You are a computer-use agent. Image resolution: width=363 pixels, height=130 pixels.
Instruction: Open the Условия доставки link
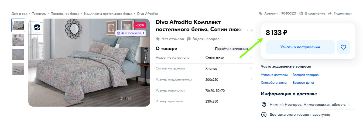coord(274,75)
